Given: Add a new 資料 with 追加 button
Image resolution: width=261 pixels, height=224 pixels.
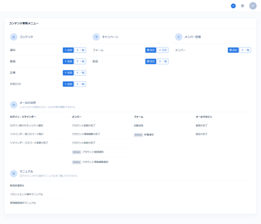Looking at the screenshot, I should tap(68, 50).
